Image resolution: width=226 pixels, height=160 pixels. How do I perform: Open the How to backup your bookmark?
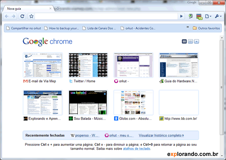[62, 28]
